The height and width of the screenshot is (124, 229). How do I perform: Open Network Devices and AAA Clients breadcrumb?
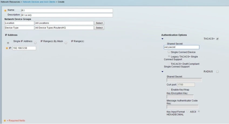click(39, 2)
